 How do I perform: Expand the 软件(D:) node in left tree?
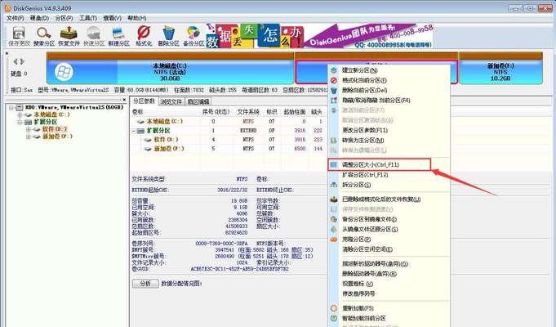coord(28,129)
